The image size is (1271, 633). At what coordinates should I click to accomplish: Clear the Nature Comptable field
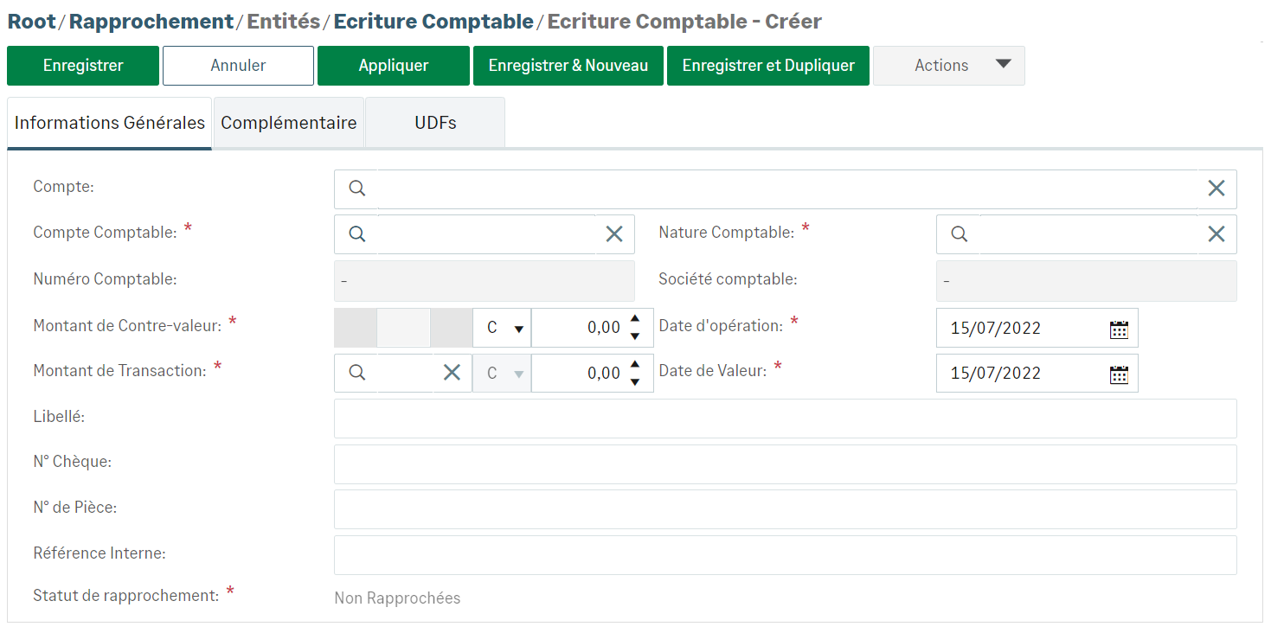1216,233
